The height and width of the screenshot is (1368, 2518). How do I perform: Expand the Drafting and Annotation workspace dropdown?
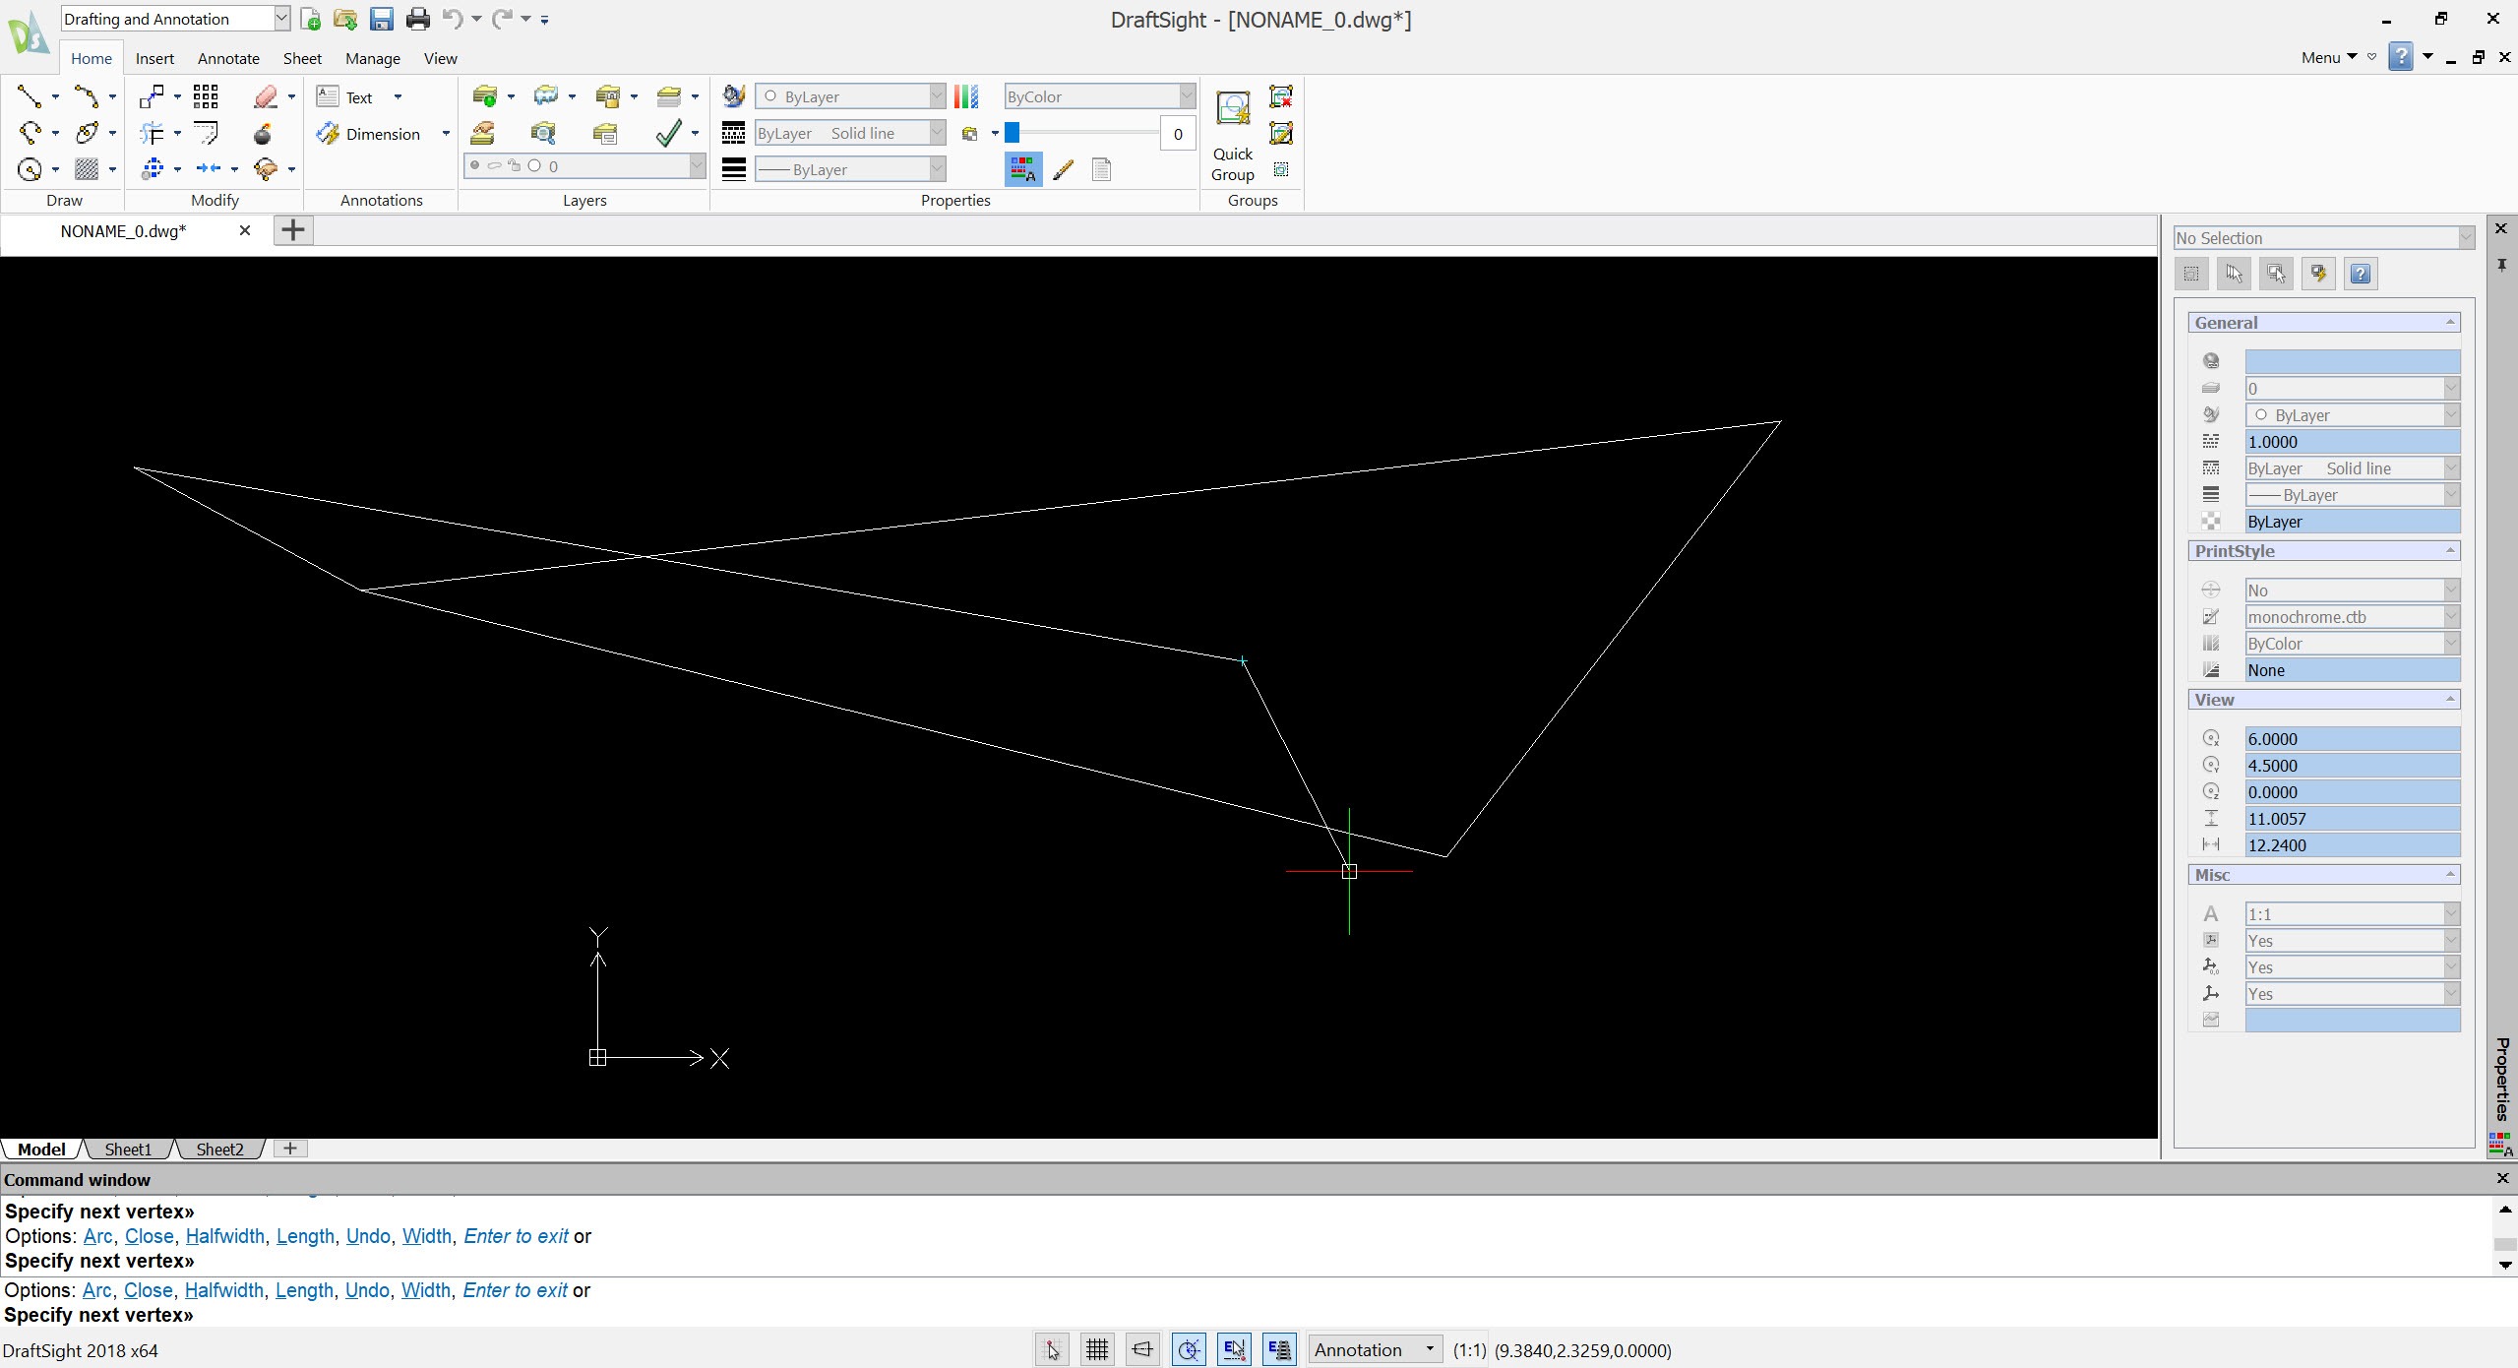pos(280,19)
